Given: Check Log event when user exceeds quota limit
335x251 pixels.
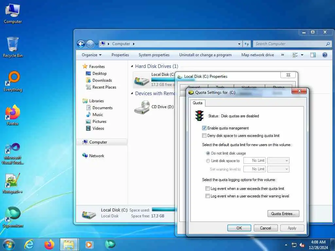Looking at the screenshot, I should 207,189.
